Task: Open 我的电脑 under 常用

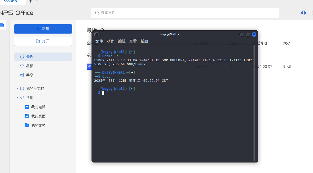Action: pos(38,107)
